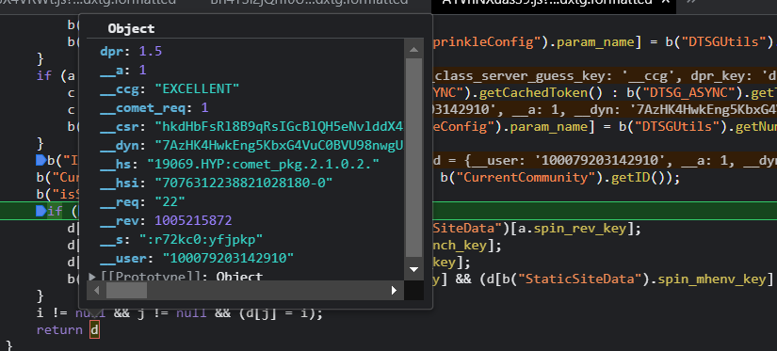Select the __ccg value "EXCELLENT"
This screenshot has width=777, height=351.
197,89
